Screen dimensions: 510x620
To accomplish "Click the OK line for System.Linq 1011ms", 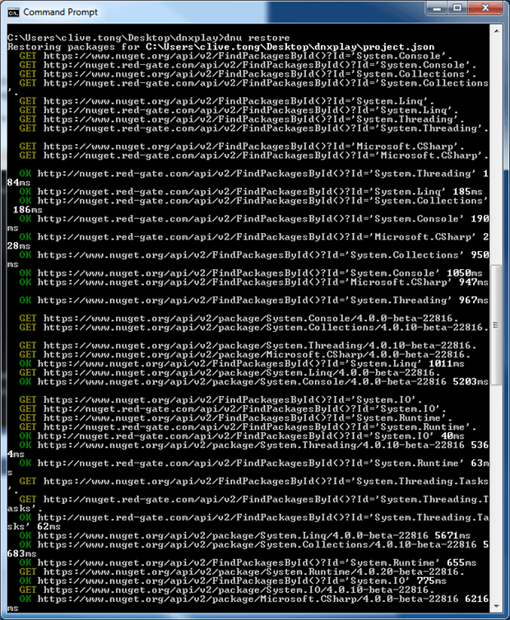I will point(242,364).
